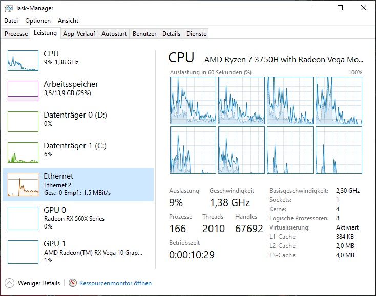376x296 pixels.
Task: Switch to the App-Verlauf tab
Action: (79, 34)
